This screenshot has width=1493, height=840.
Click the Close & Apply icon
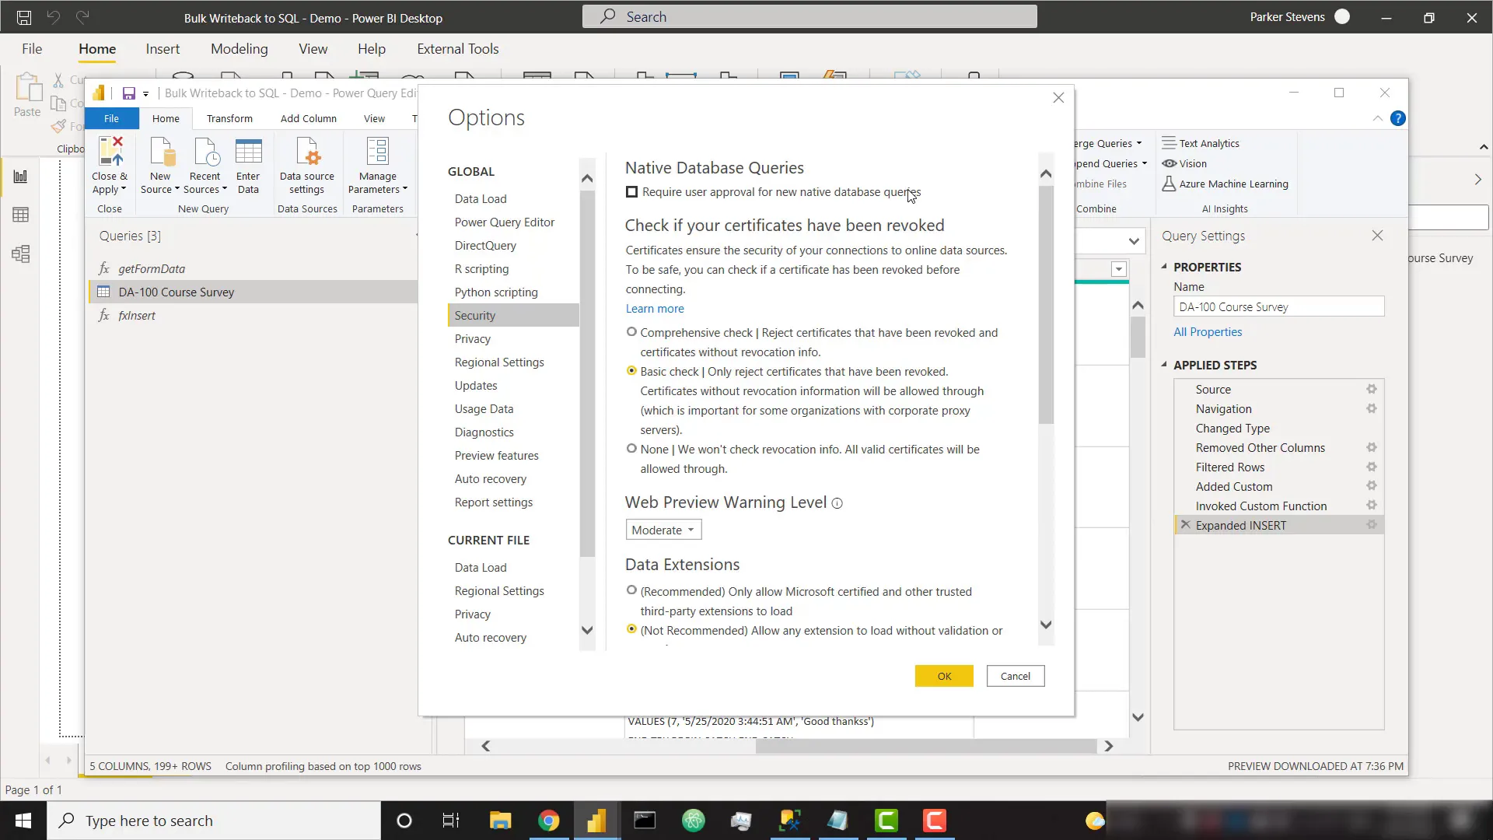click(110, 151)
